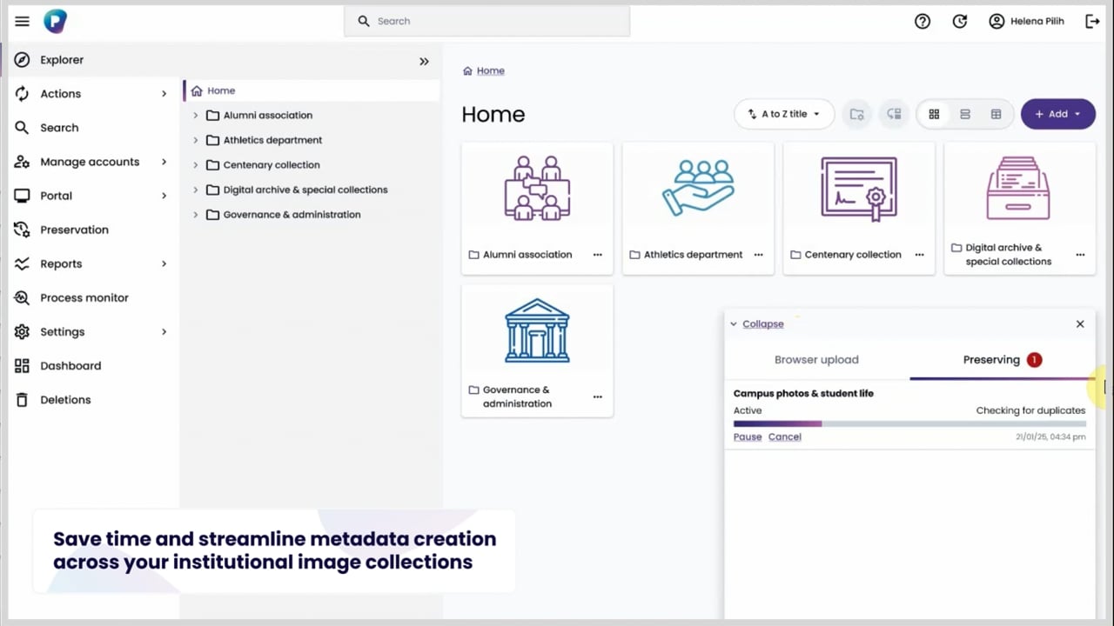Expand Governance & administration tree node

pos(195,214)
